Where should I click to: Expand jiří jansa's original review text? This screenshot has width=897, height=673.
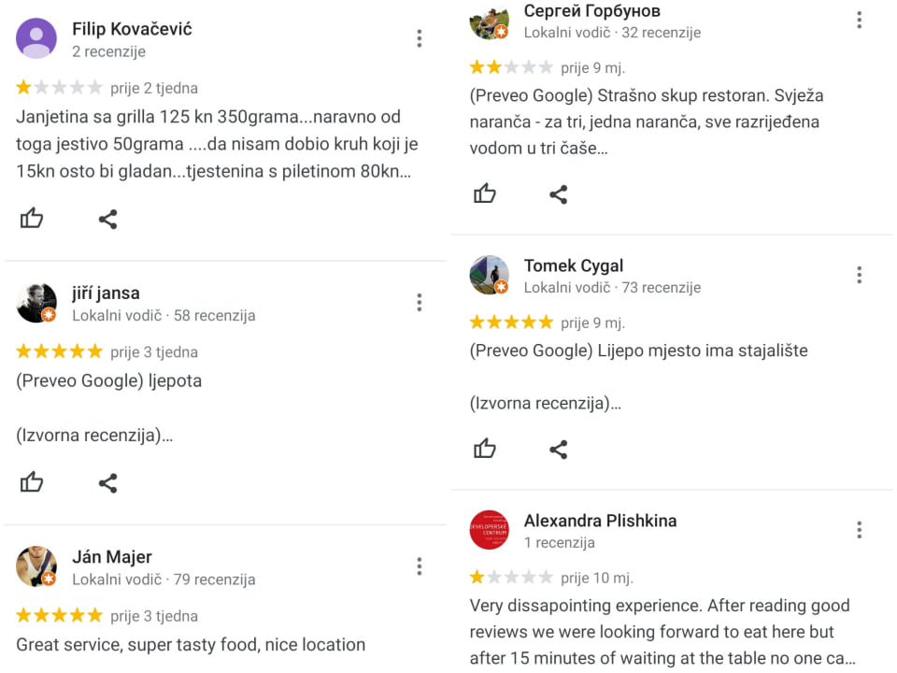[x=94, y=436]
